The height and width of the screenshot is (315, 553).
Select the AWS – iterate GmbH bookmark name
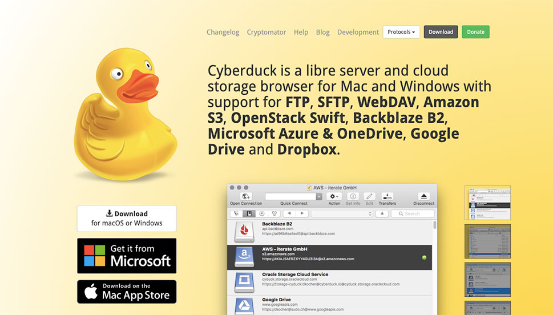tap(285, 249)
